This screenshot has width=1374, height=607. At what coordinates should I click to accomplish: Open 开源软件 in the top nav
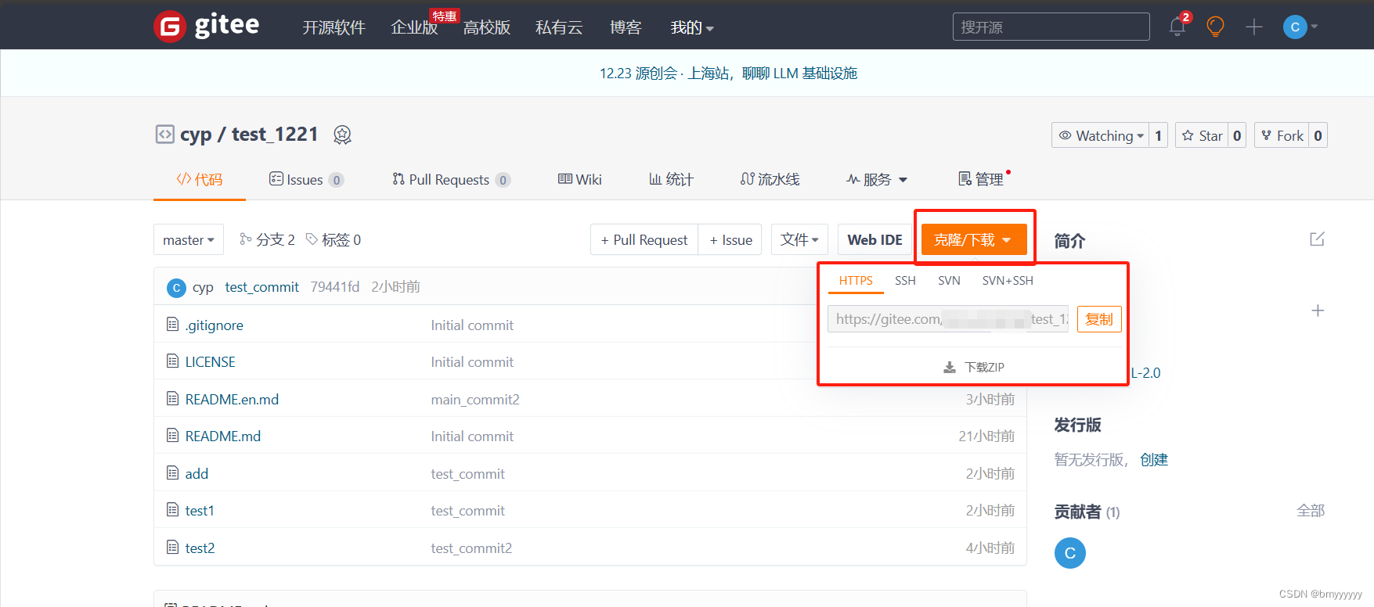[334, 27]
